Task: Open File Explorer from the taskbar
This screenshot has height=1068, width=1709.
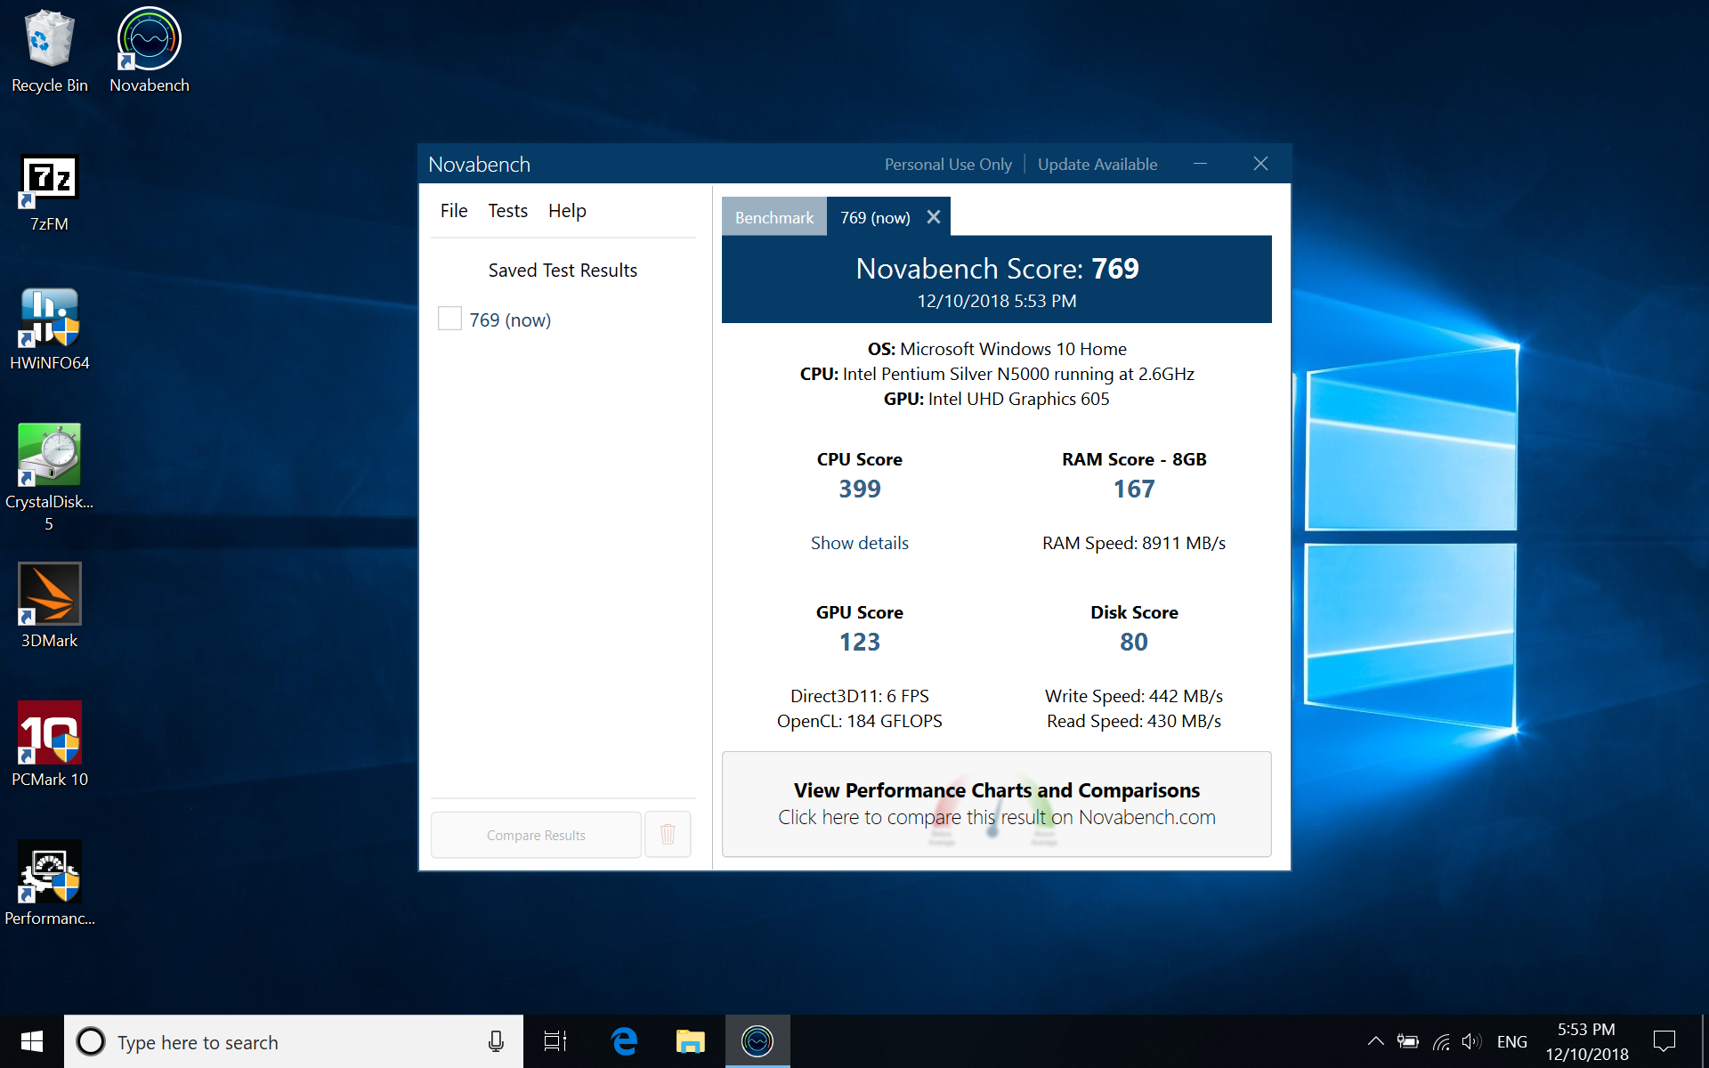Action: point(691,1041)
